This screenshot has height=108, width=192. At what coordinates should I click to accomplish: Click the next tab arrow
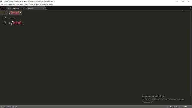tap(3, 8)
